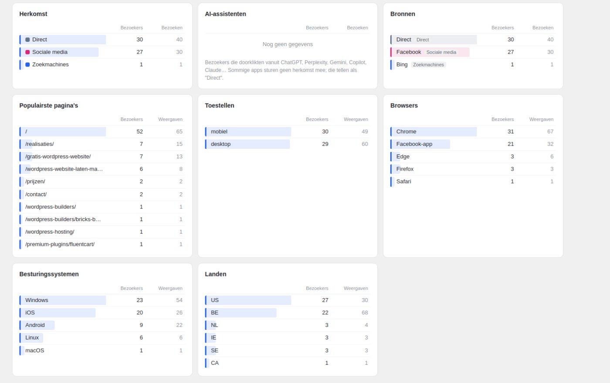Select the desktop row in Toestellen
The height and width of the screenshot is (383, 610).
(288, 144)
